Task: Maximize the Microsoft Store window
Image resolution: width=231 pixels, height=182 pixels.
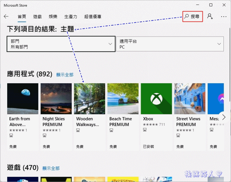Action: coord(211,5)
